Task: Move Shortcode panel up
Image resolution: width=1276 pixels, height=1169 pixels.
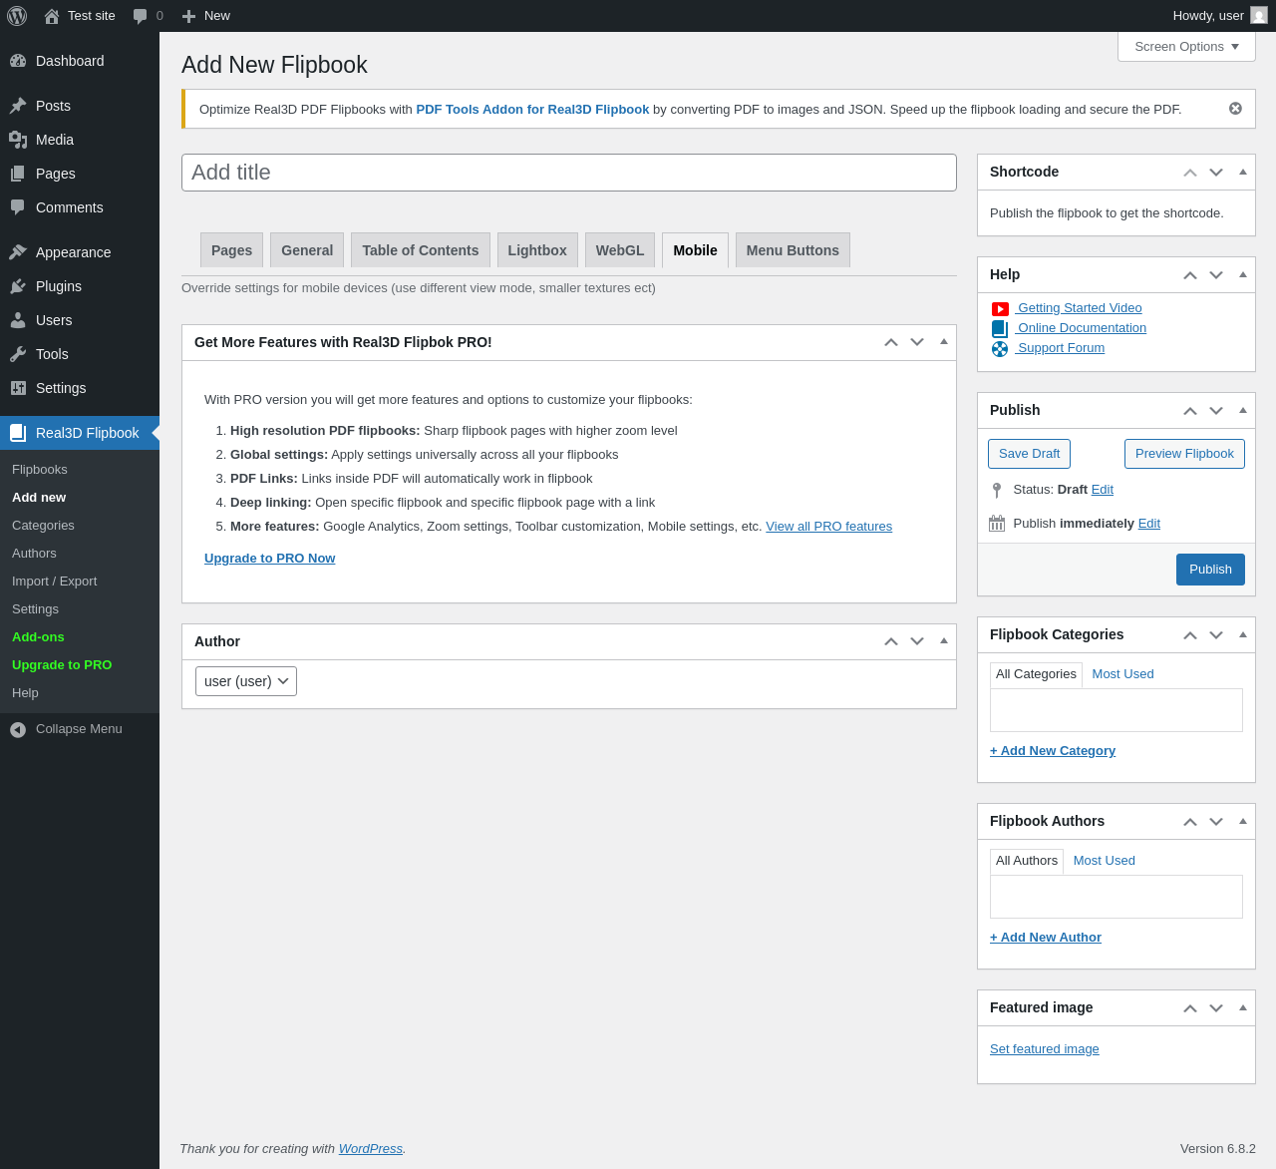Action: pyautogui.click(x=1190, y=173)
